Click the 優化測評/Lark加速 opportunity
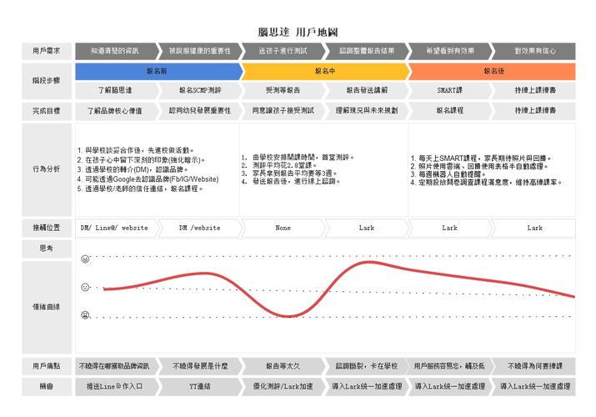The width and height of the screenshot is (596, 417). coord(283,387)
